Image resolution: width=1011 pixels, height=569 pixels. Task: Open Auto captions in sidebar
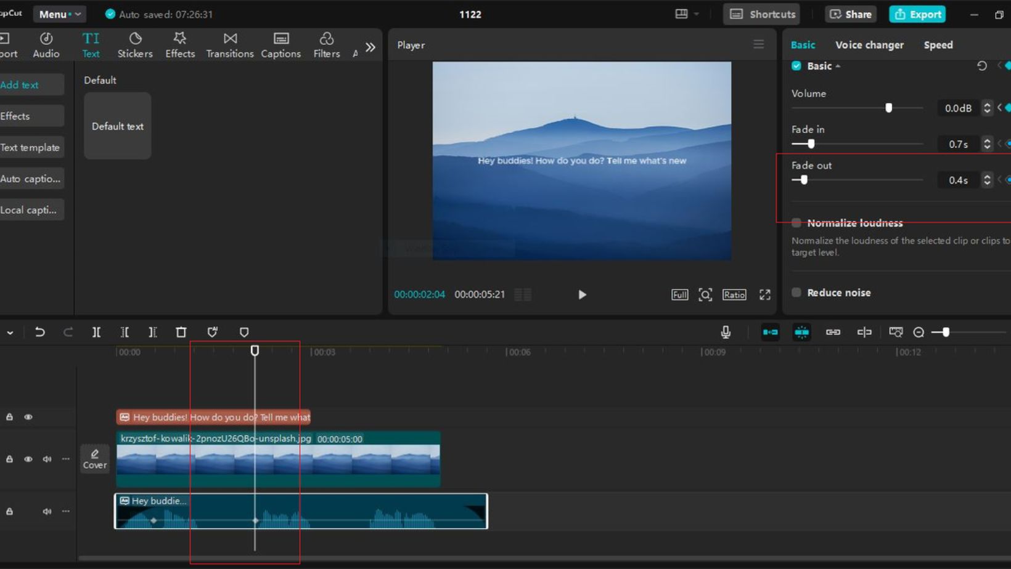[31, 179]
